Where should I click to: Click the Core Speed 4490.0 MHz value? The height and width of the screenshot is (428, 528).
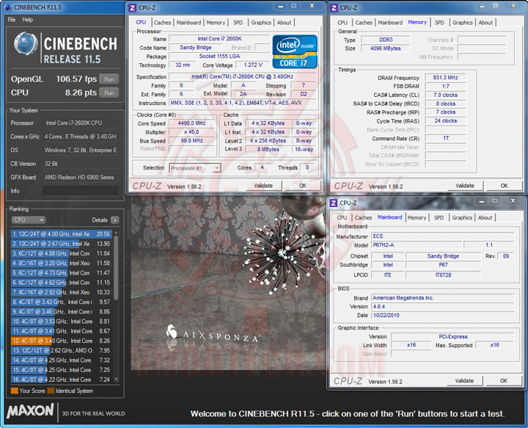(x=192, y=123)
